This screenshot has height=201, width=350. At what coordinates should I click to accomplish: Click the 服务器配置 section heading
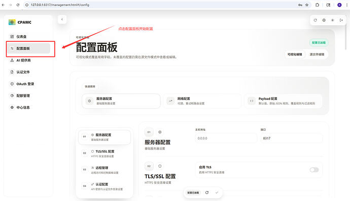158,142
